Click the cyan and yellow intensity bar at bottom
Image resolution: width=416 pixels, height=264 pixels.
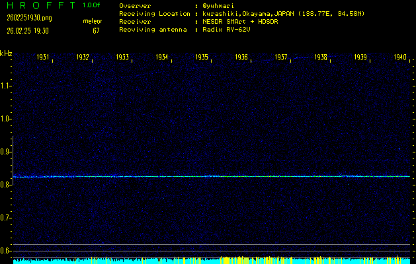pyautogui.click(x=212, y=261)
